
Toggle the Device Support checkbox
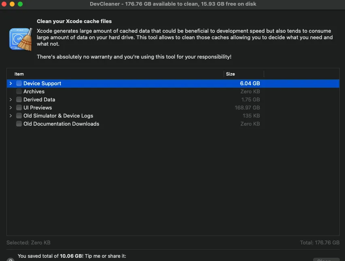(19, 83)
